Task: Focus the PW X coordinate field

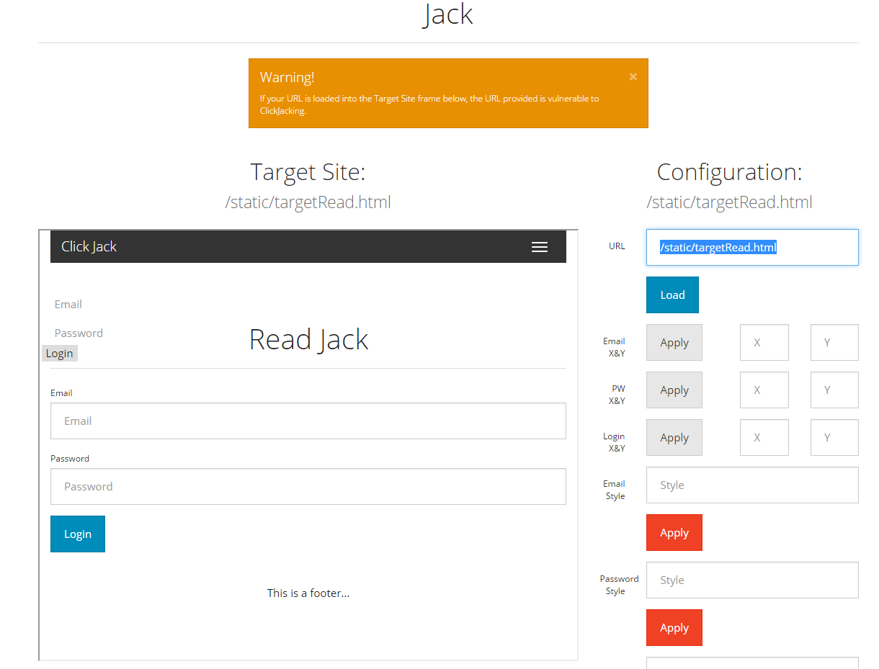Action: coord(764,390)
